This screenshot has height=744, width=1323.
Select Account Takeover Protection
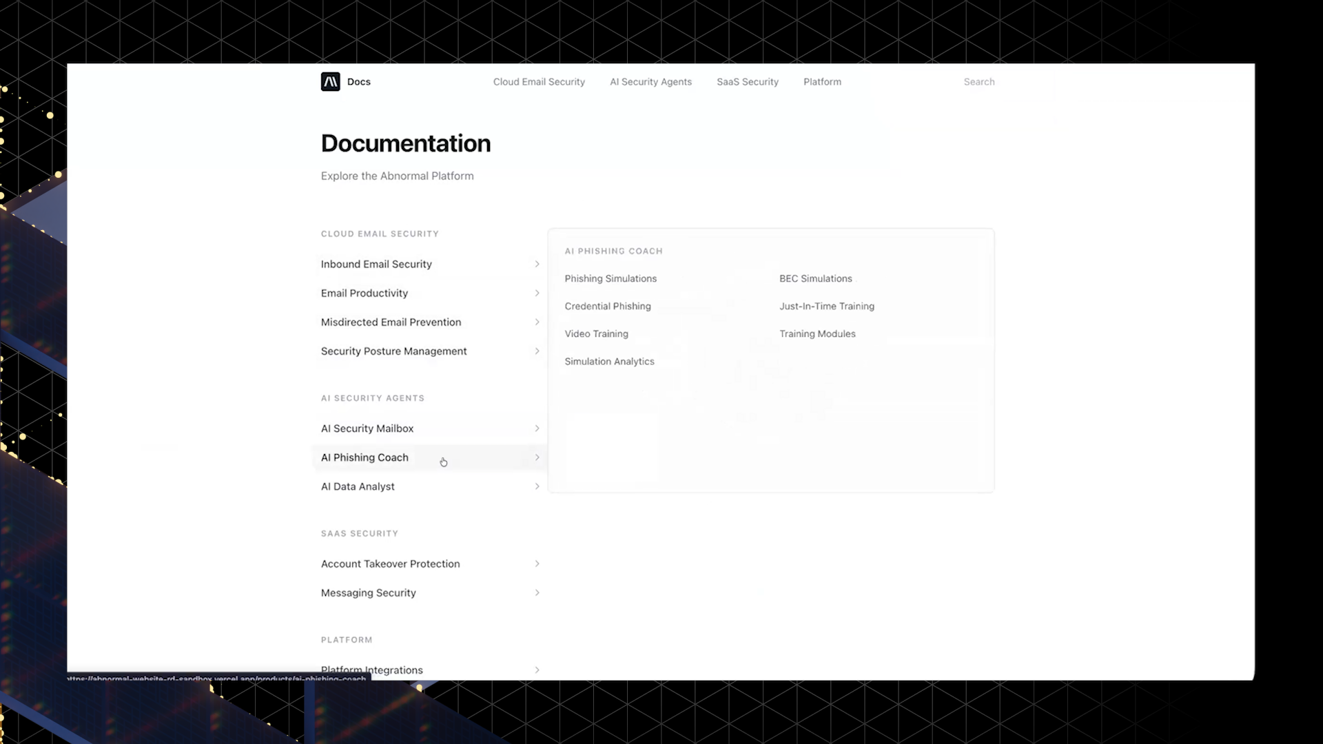[x=390, y=564]
